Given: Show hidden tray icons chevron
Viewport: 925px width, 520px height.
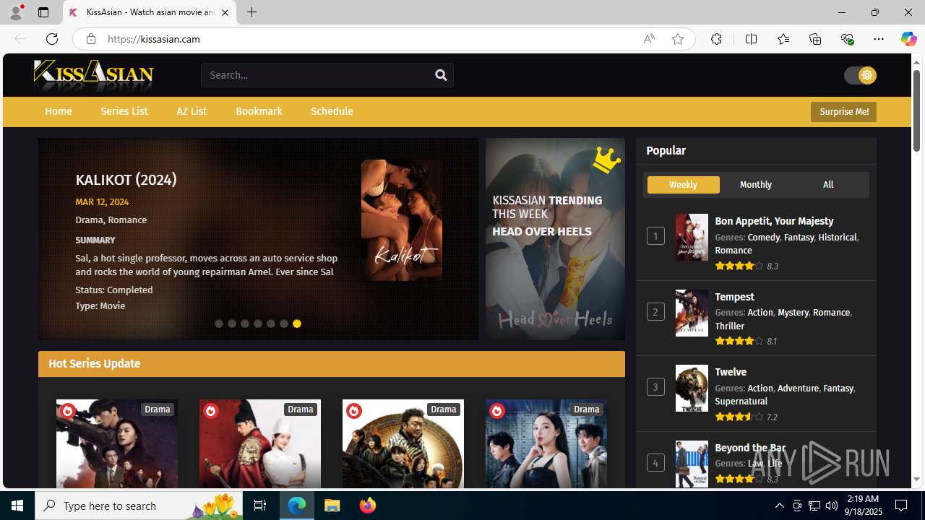Looking at the screenshot, I should pos(779,506).
